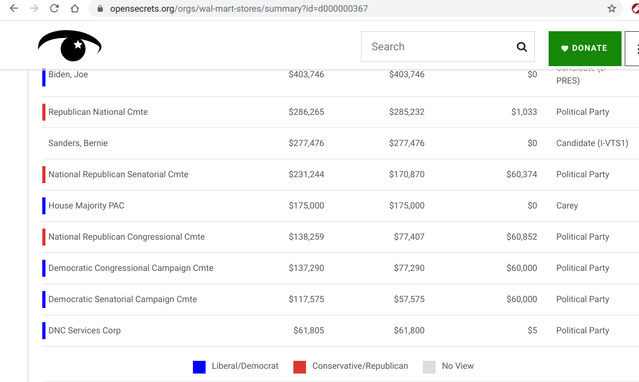Select the House Majority PAC row
639x382 pixels.
(86, 206)
